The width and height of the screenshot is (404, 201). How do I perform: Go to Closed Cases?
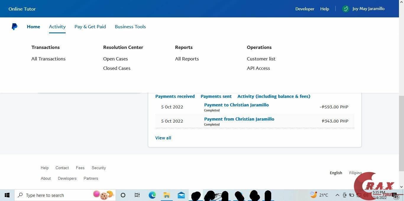[x=117, y=68]
